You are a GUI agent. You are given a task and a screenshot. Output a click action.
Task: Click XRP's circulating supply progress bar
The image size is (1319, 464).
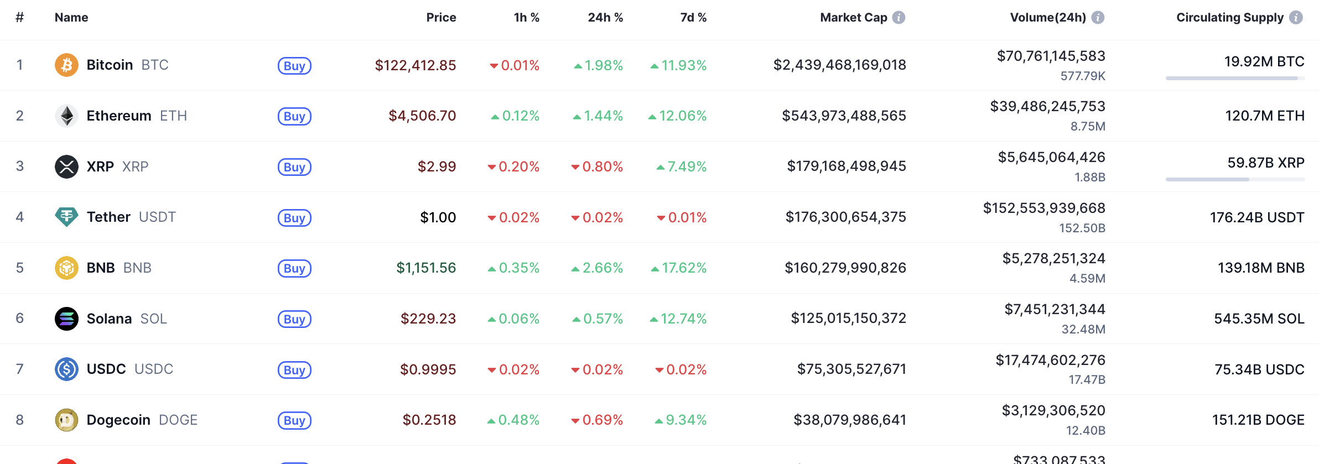tap(1235, 180)
